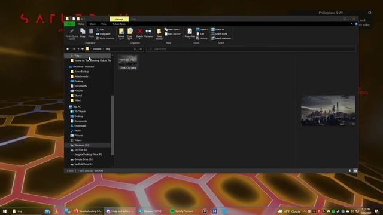The image size is (383, 215).
Task: Click the Search img input field
Action: (251, 49)
